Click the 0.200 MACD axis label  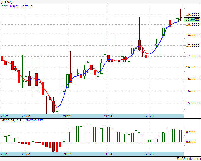pos(191,132)
